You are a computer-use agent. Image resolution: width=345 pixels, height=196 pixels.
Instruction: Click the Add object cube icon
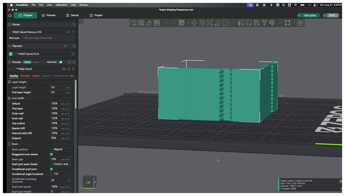[134, 23]
